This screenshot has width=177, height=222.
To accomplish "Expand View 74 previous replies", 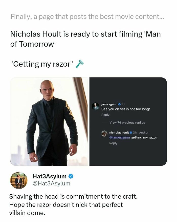I will 127,122.
